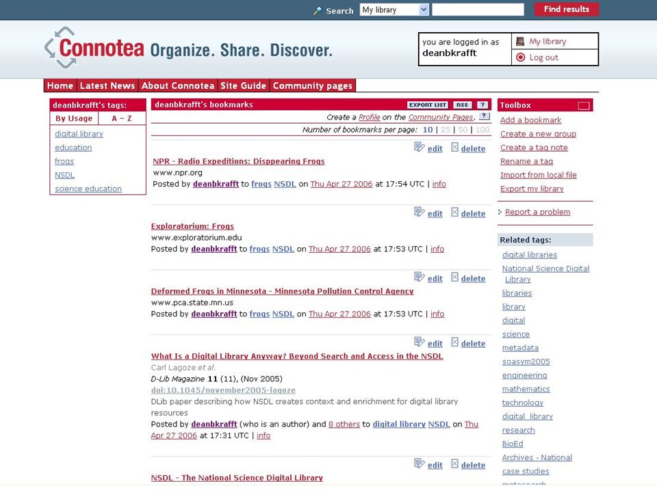Screen dimensions: 657x492
Task: Click the search text input field
Action: [478, 10]
